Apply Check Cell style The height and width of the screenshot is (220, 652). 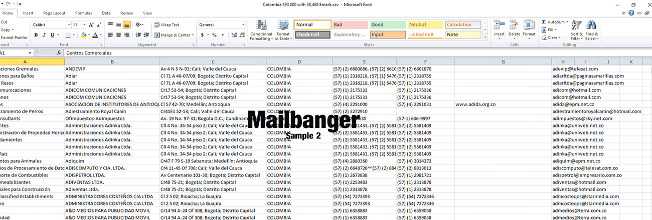pos(312,34)
